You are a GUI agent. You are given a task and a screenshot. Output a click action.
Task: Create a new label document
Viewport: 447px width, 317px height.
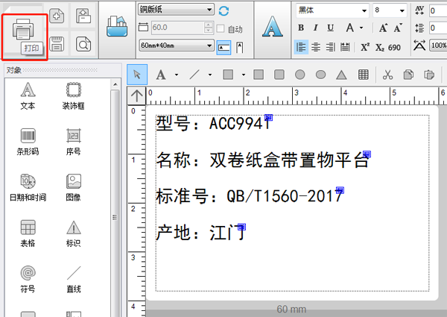[x=57, y=16]
